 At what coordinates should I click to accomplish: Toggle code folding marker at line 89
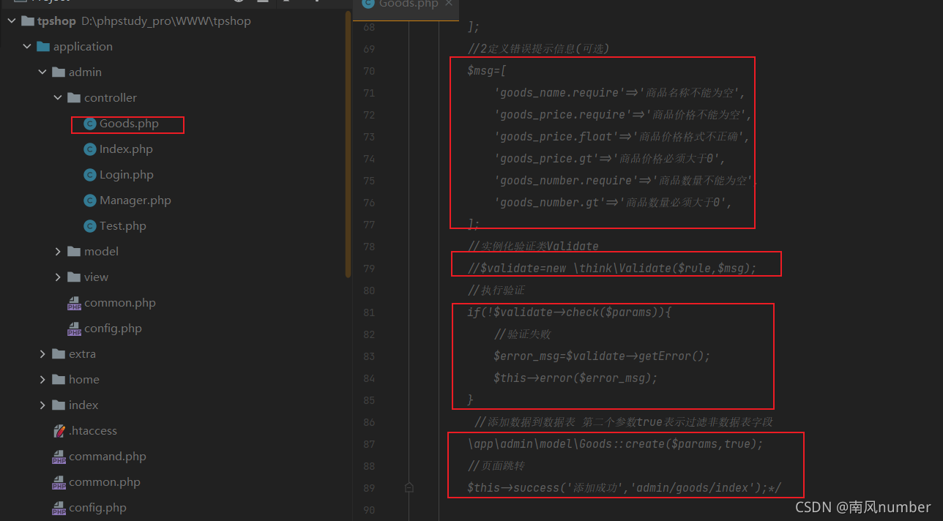[x=409, y=487]
